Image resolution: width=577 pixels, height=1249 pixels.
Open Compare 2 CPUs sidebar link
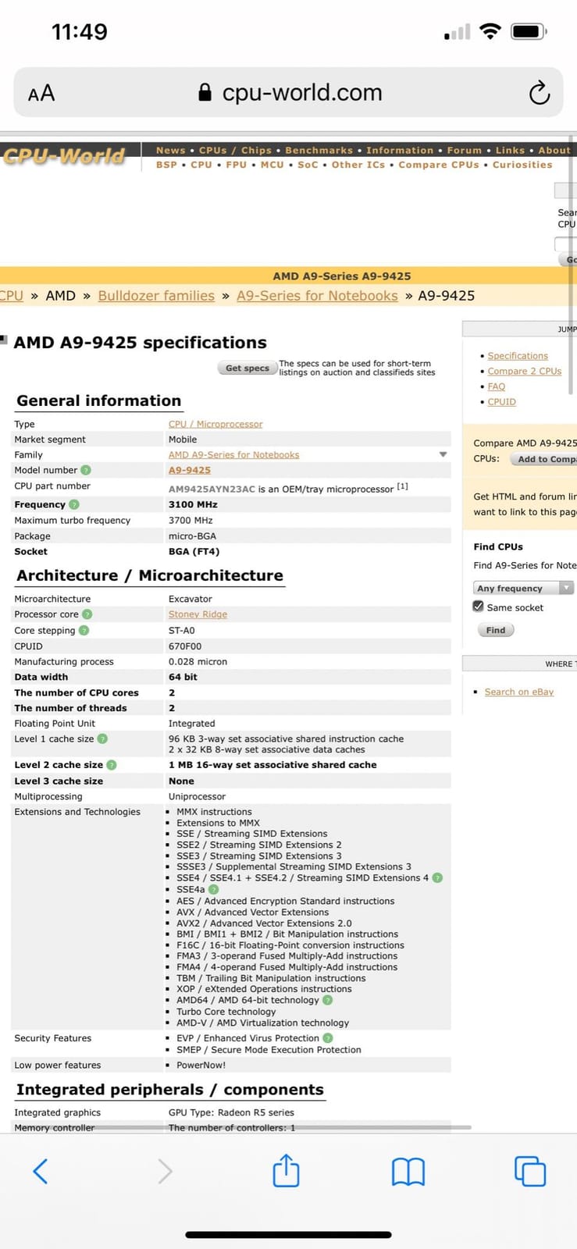point(525,371)
